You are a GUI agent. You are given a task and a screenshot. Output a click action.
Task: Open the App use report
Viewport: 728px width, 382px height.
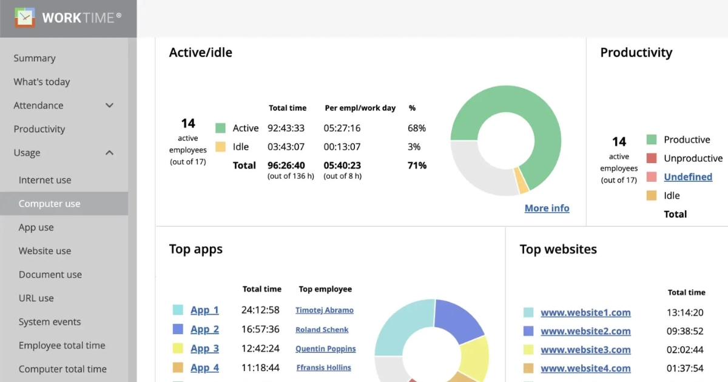[x=36, y=227]
